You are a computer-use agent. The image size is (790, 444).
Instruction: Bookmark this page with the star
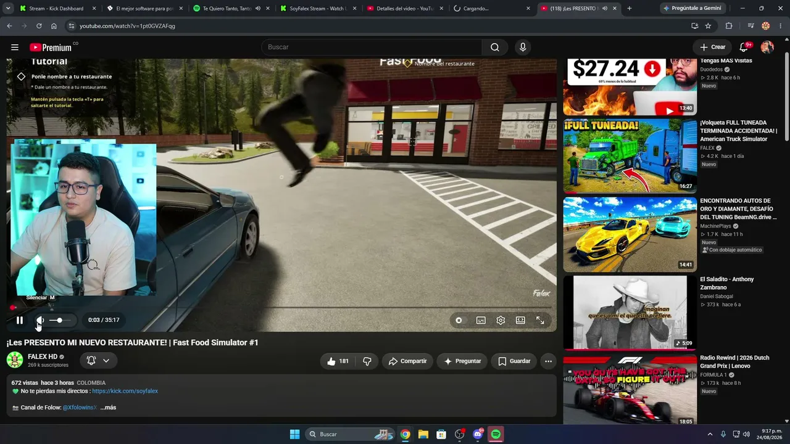(x=708, y=26)
